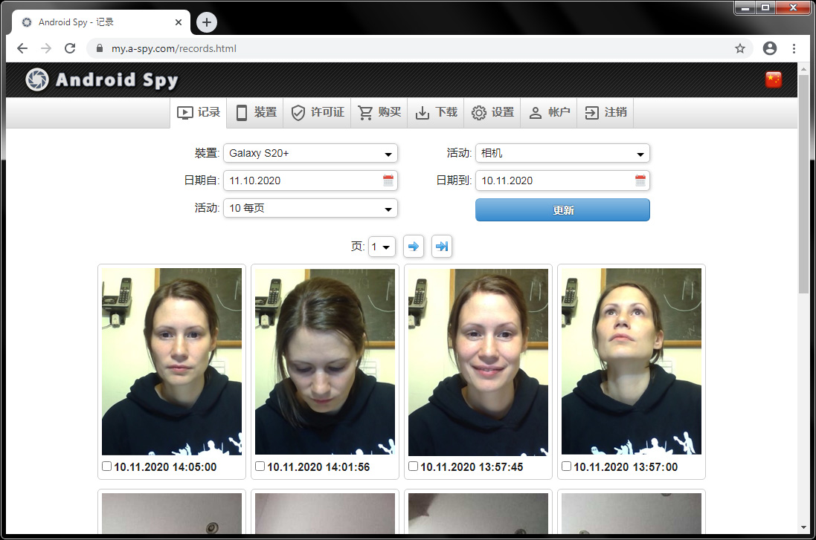The height and width of the screenshot is (540, 816).
Task: Open the 装置 devices tab
Action: tap(256, 112)
